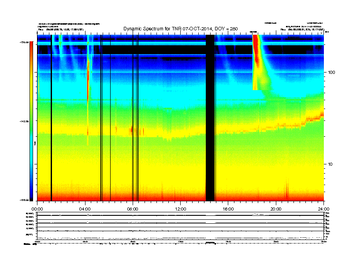Click the -142.50 color scale label
349x269 pixels.
24,121
